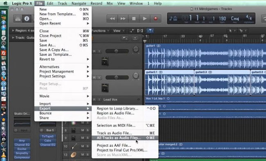Click the guitar instrument icon on track 10
The width and height of the screenshot is (266, 161).
[x=74, y=146]
